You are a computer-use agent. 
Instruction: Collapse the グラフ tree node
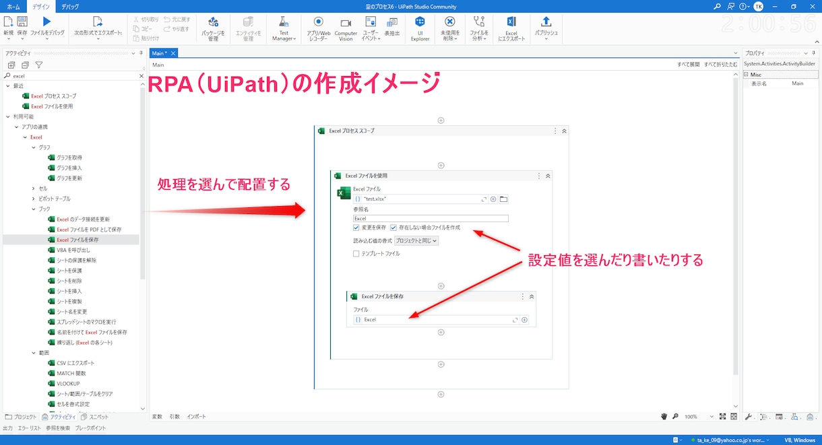(34, 147)
